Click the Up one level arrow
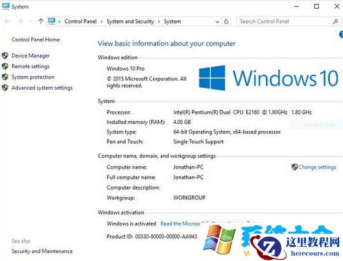The width and height of the screenshot is (343, 261). 41,21
